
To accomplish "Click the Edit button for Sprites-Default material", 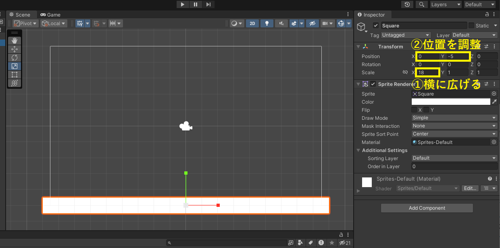I will (470, 188).
